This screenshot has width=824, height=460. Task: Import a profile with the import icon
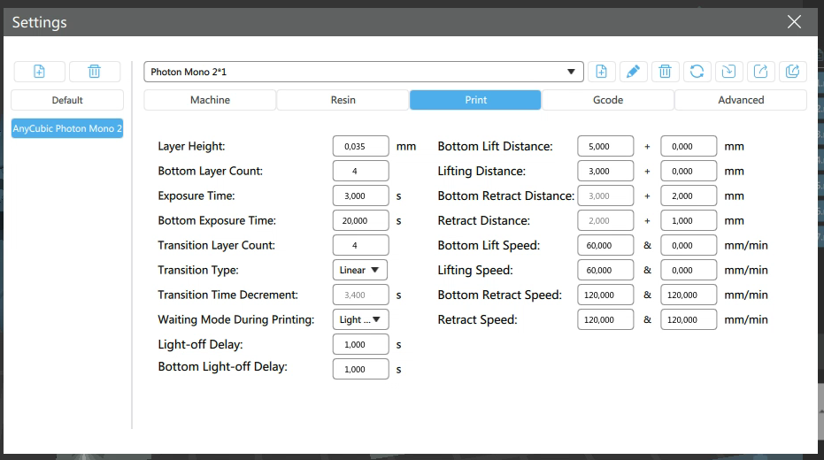pos(729,72)
